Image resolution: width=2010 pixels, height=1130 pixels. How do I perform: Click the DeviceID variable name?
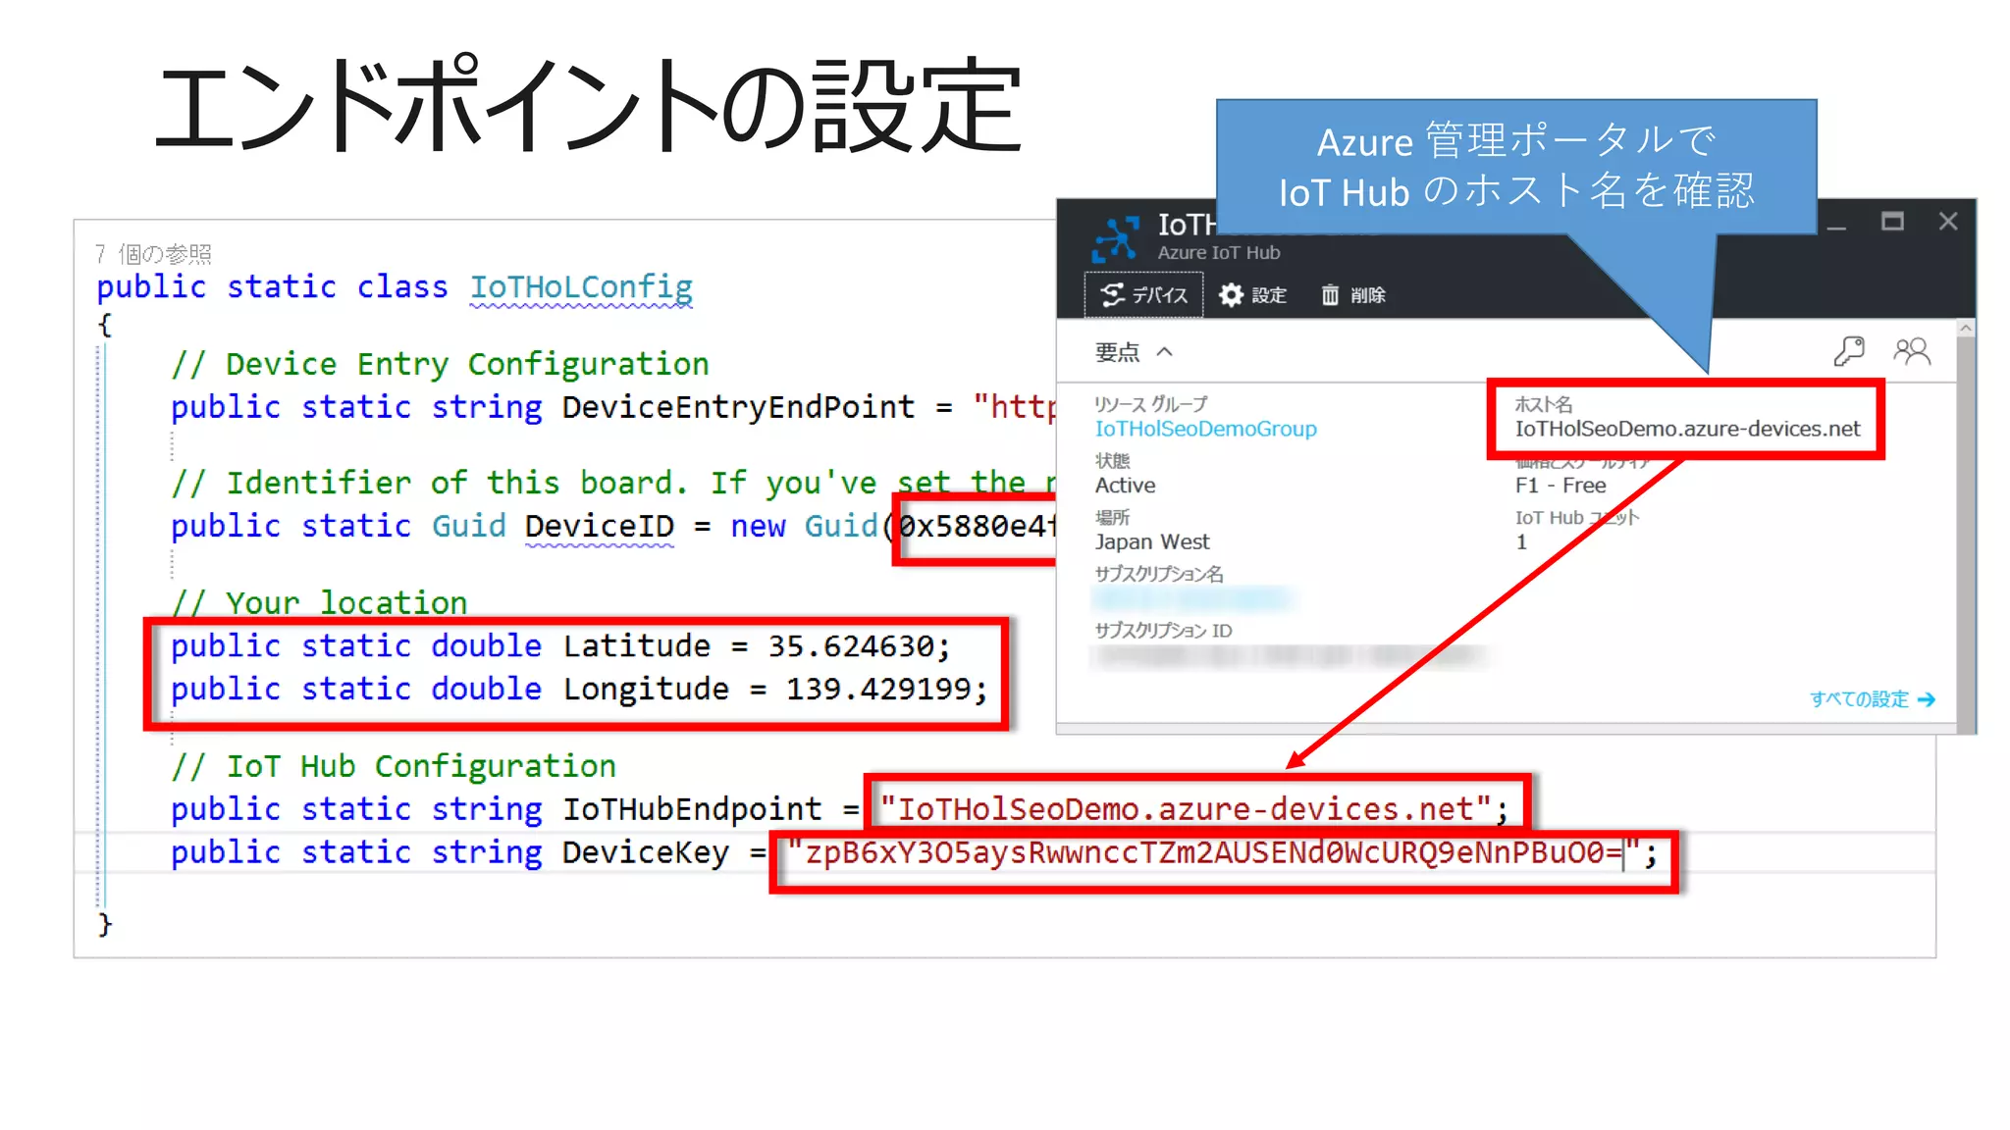tap(600, 526)
